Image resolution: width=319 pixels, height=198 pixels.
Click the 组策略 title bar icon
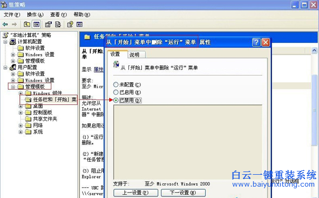[4, 4]
